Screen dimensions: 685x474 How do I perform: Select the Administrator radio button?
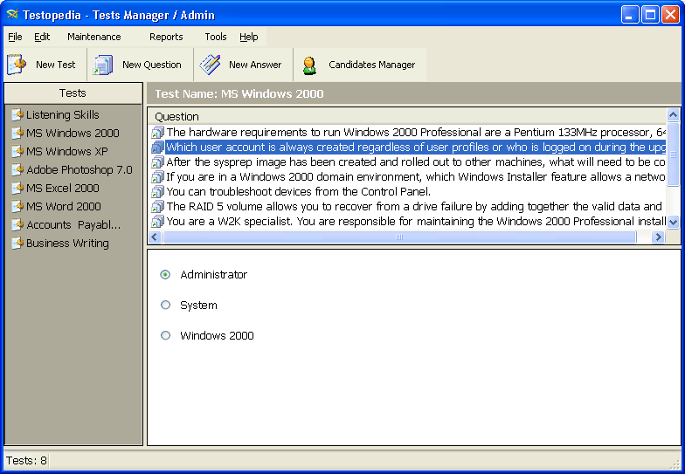(165, 274)
